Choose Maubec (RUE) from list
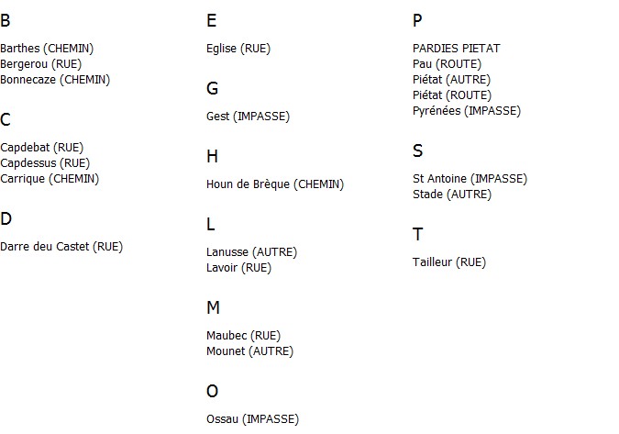Screen dimensions: 619x434 point(244,336)
